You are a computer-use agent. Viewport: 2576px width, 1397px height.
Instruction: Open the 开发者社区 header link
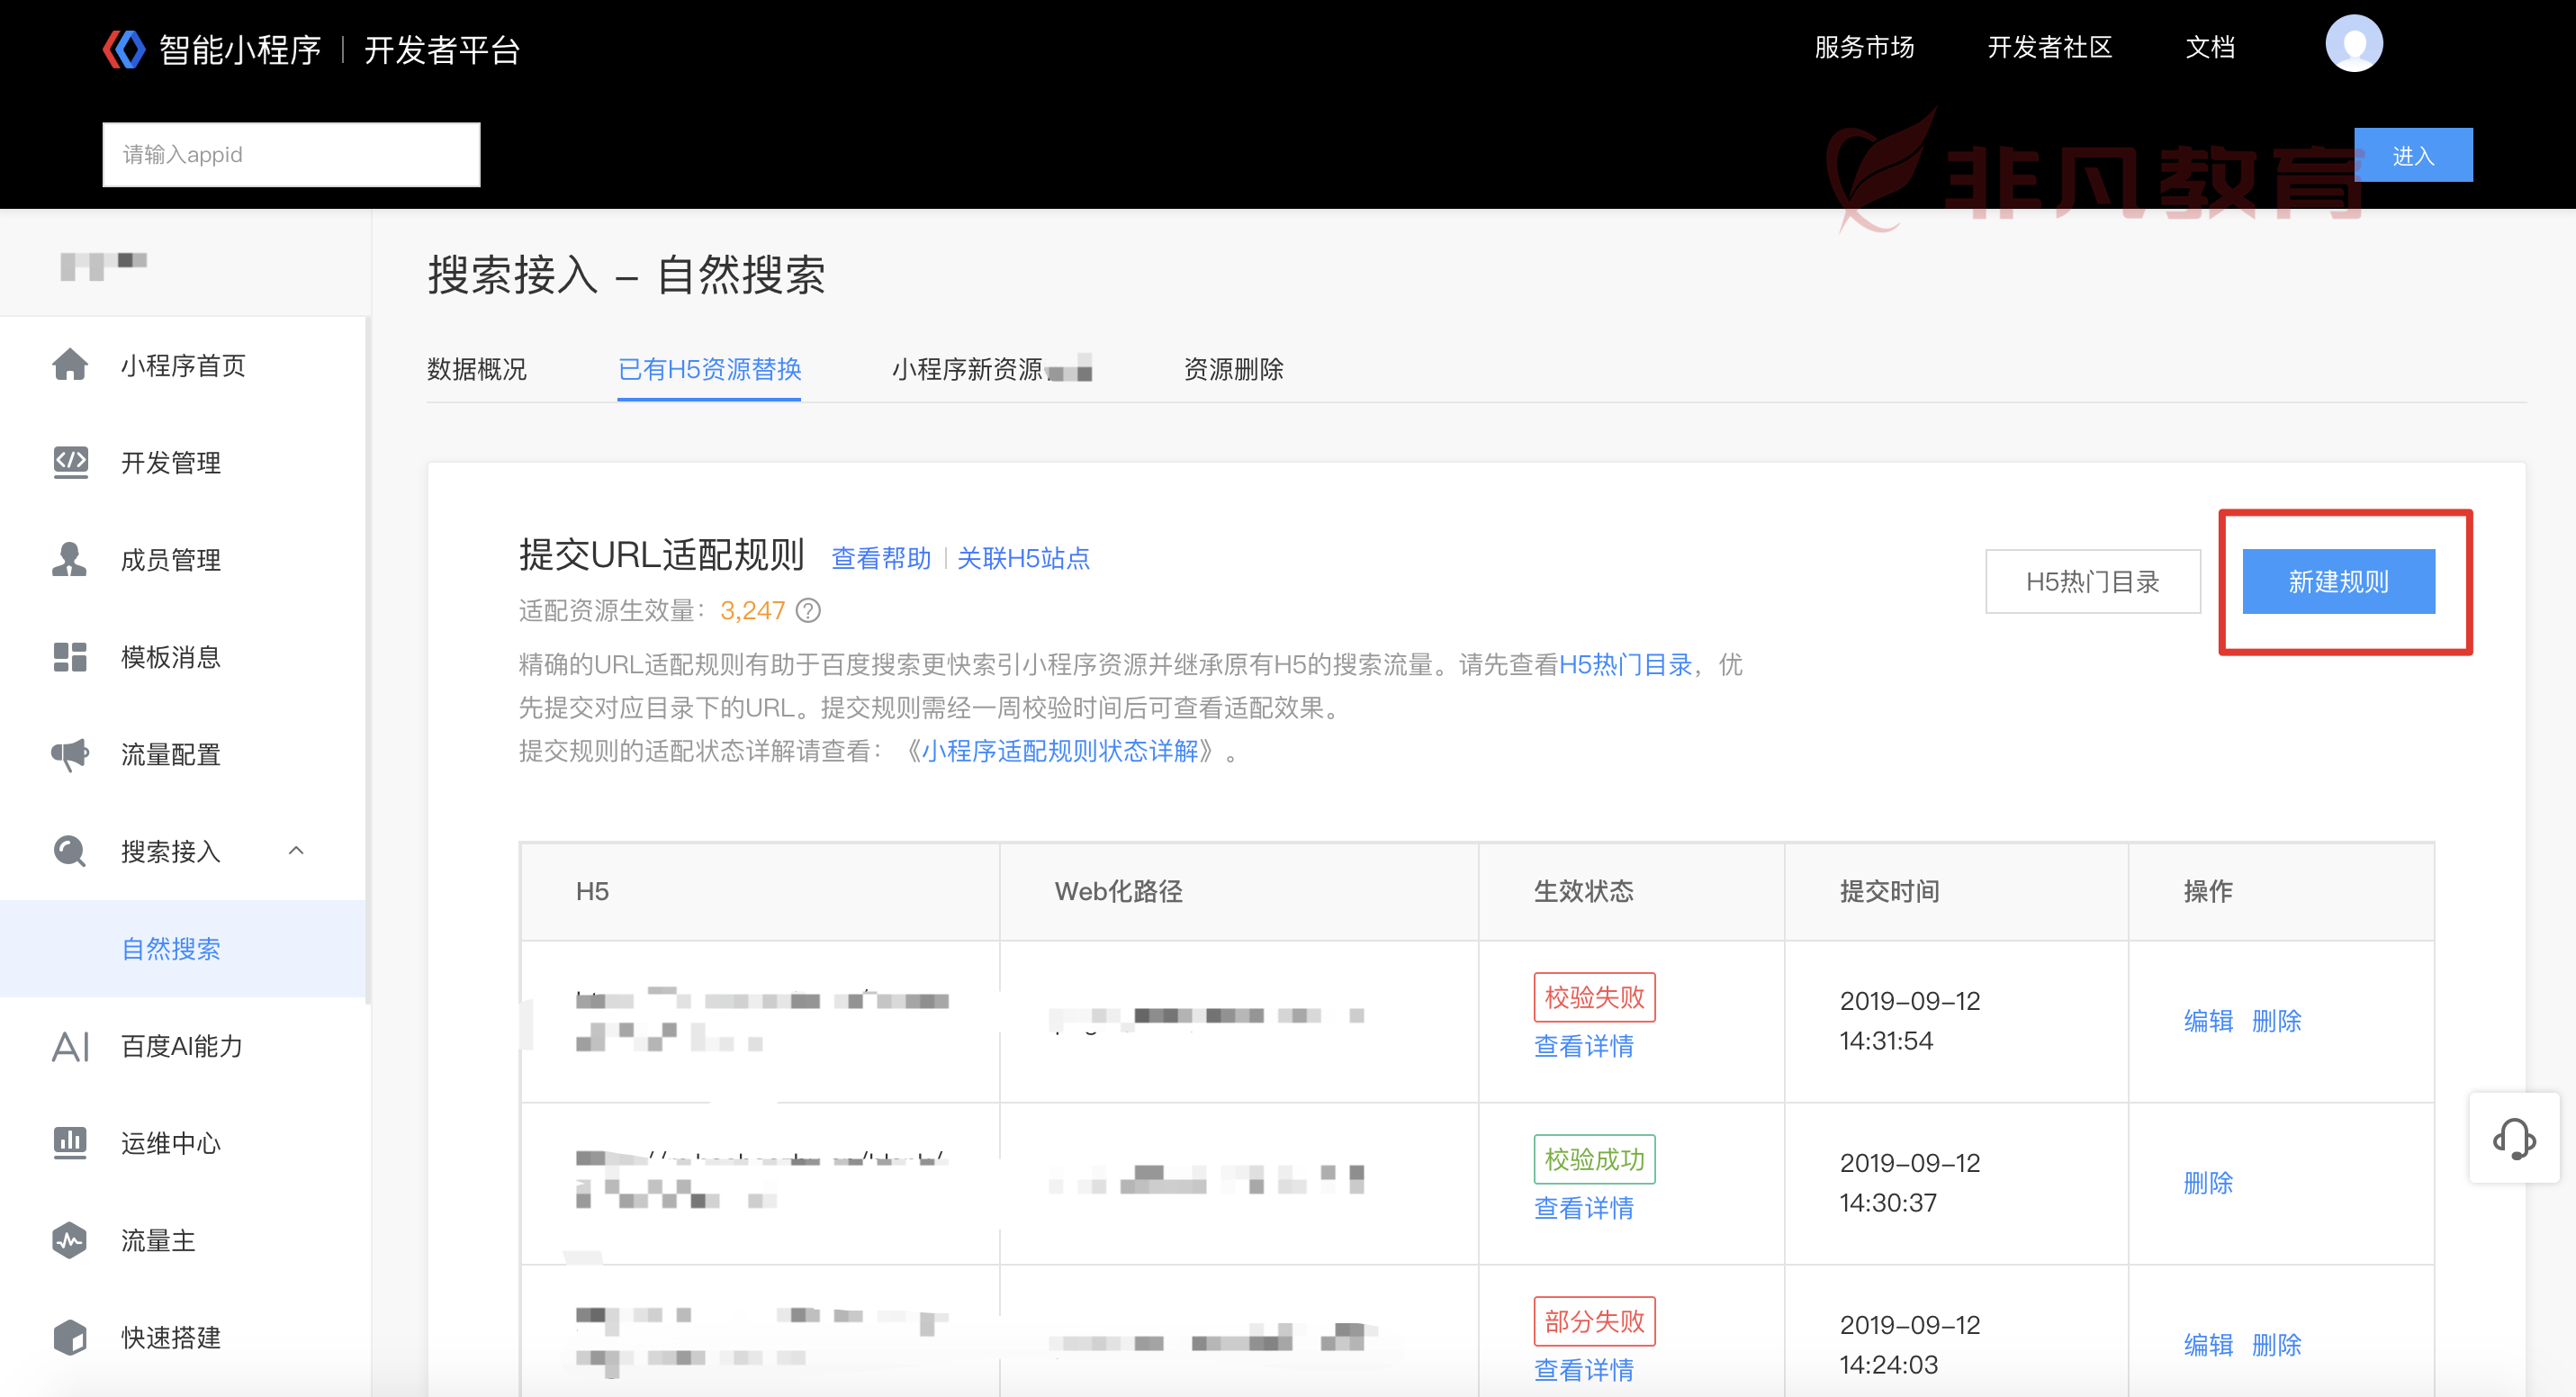pyautogui.click(x=2049, y=47)
